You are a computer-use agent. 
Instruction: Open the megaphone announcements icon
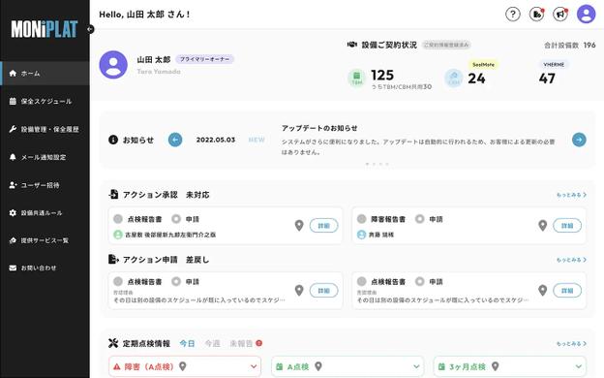(560, 15)
